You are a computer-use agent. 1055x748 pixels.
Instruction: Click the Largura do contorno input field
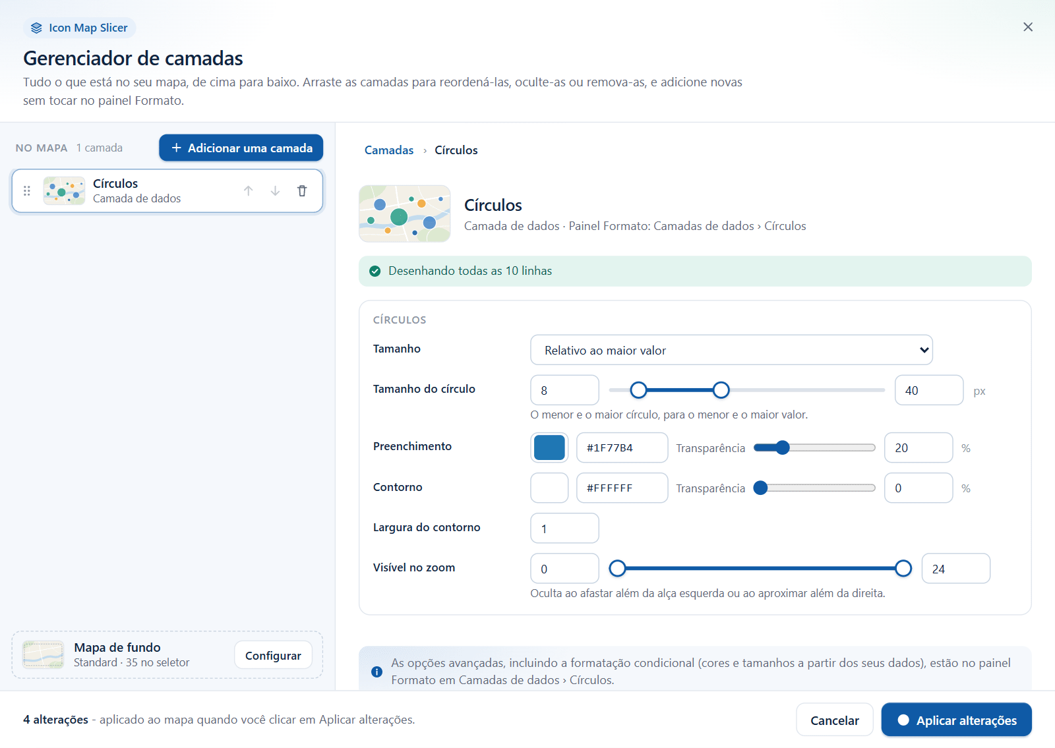point(564,528)
